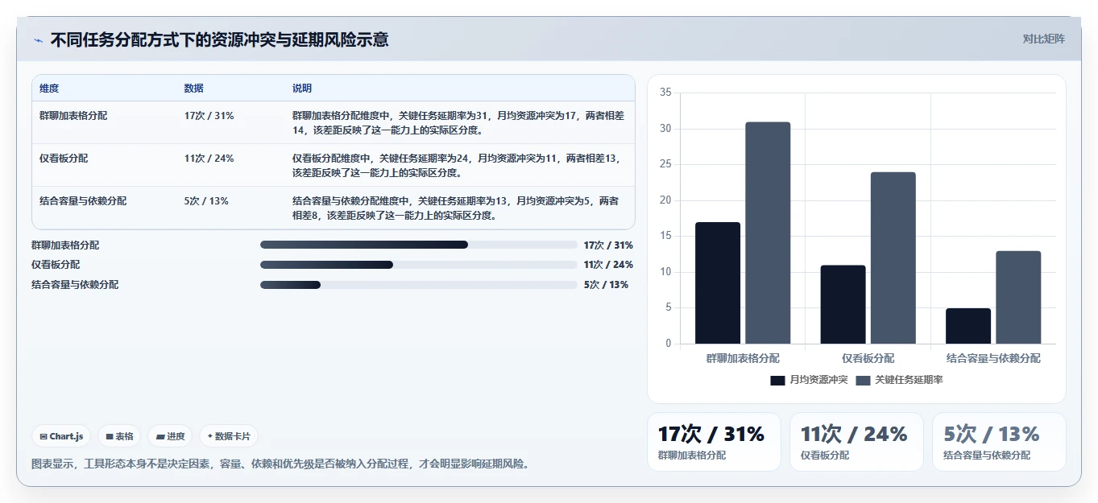Click the 月均资源冲突 bar for 仅看板分配
Image resolution: width=1098 pixels, height=503 pixels.
843,304
